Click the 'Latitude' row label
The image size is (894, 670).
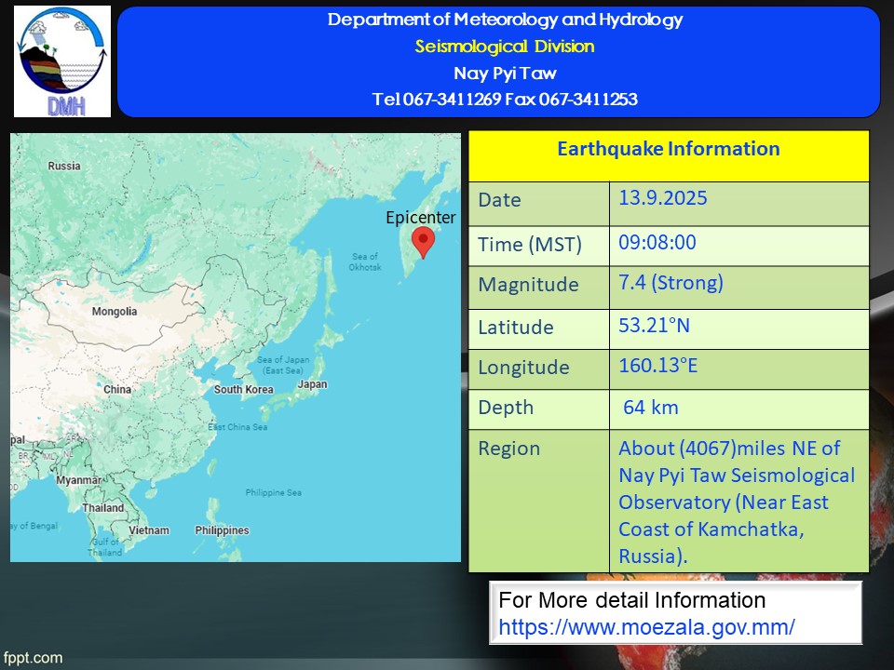pos(515,327)
